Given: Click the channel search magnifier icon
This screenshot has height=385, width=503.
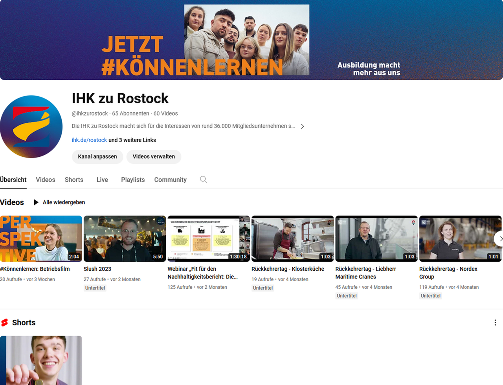Looking at the screenshot, I should (203, 180).
